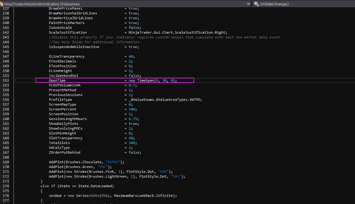Screen dimensions: 355x204
Task: Place cursor on the SessionLengthHours value 6.75
Action: (133, 119)
